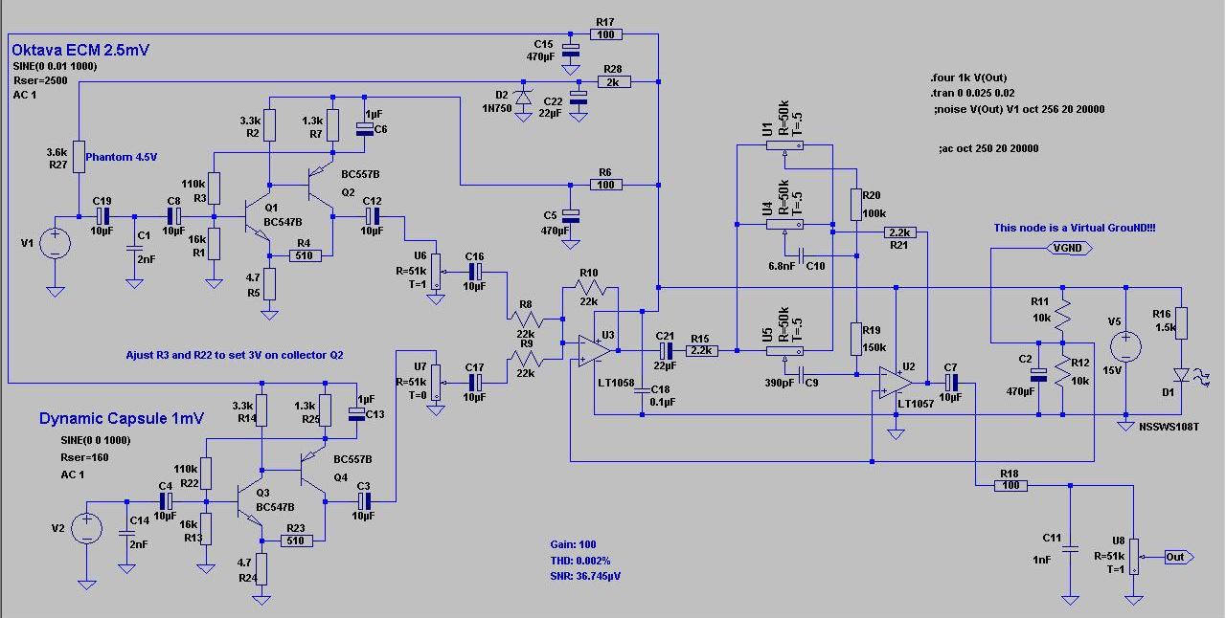Select potentiometer U7 symbol

pos(436,381)
